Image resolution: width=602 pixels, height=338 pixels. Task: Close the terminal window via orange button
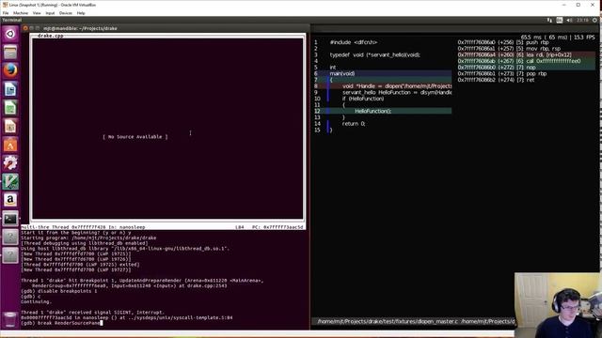[x=25, y=28]
